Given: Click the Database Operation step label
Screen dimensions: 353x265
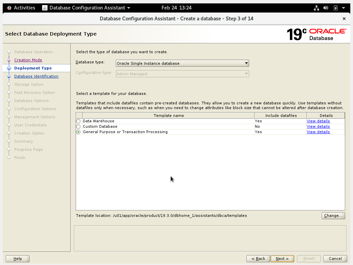Looking at the screenshot, I should (x=34, y=52).
